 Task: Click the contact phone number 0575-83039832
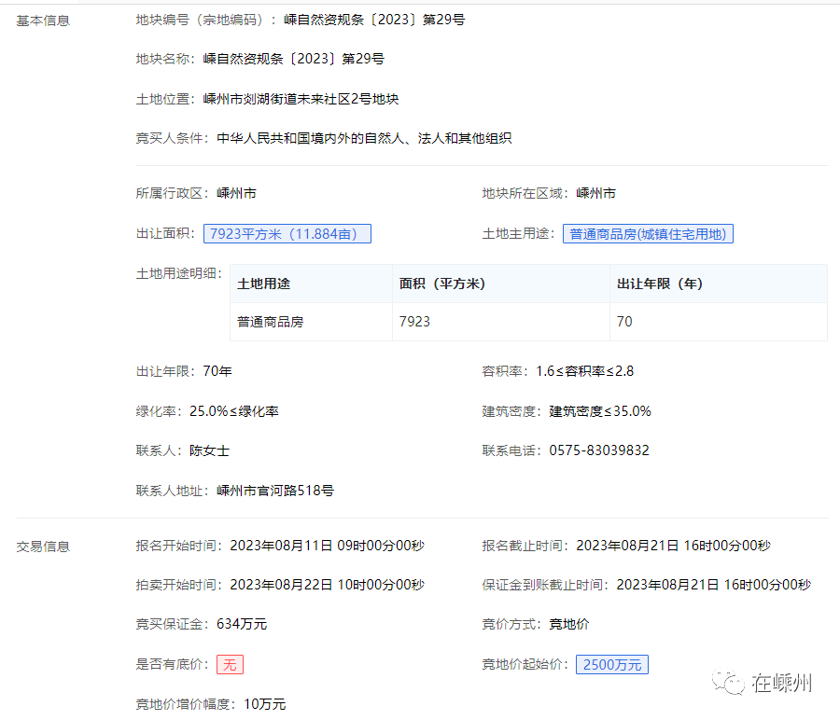pos(598,450)
